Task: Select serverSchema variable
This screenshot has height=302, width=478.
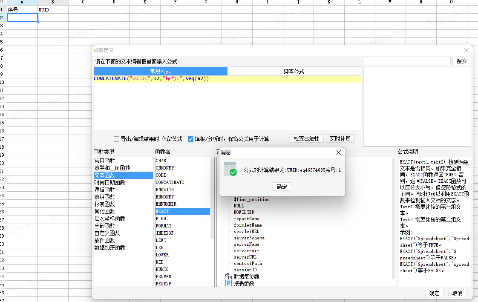Action: pyautogui.click(x=249, y=238)
